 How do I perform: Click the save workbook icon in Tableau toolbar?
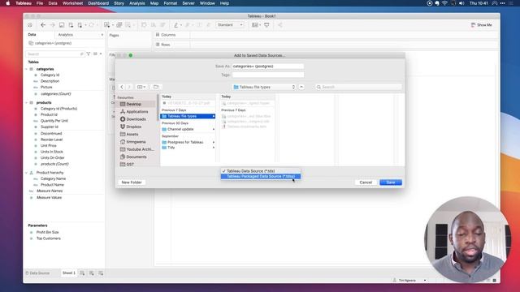[x=62, y=25]
